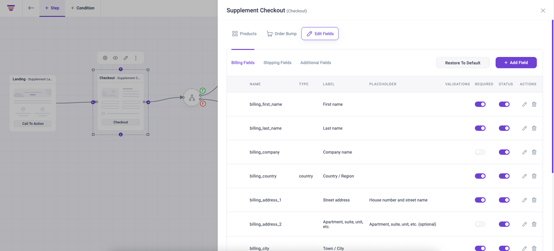Open the Order Bump section
The width and height of the screenshot is (554, 251).
[282, 34]
